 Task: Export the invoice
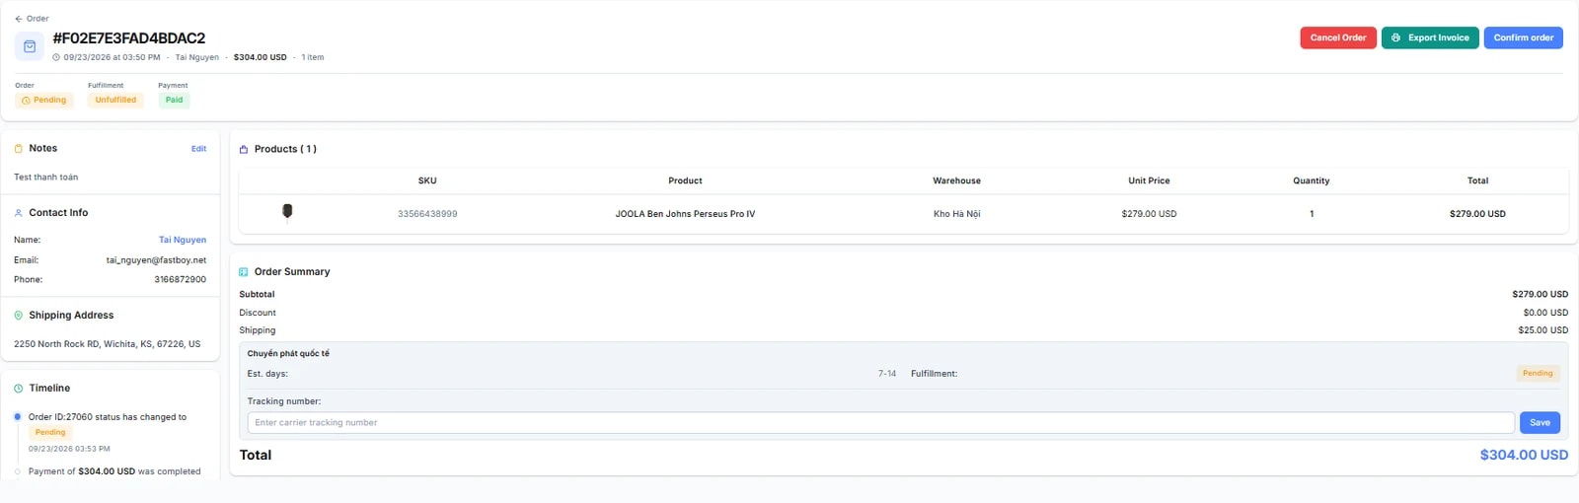[1430, 37]
